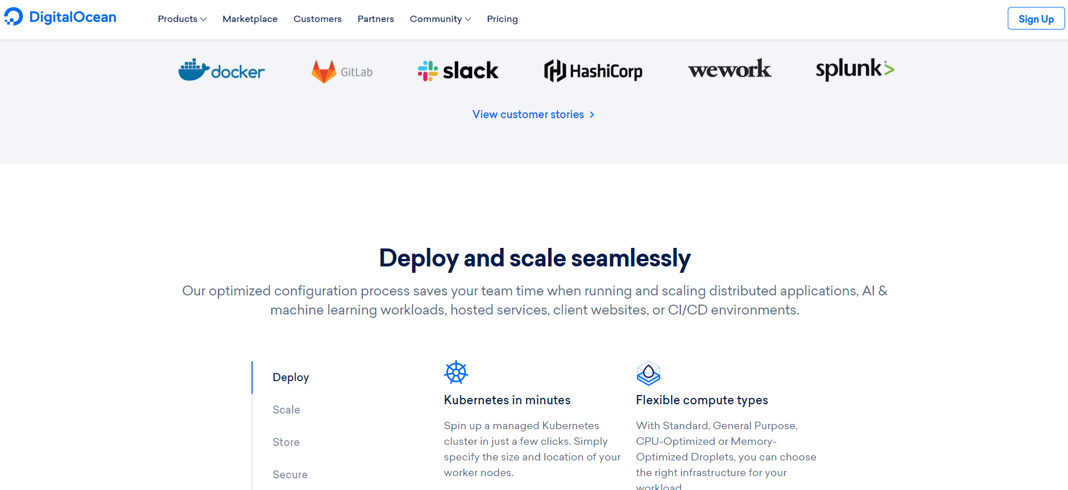
Task: Switch to the Secure tab
Action: (290, 475)
